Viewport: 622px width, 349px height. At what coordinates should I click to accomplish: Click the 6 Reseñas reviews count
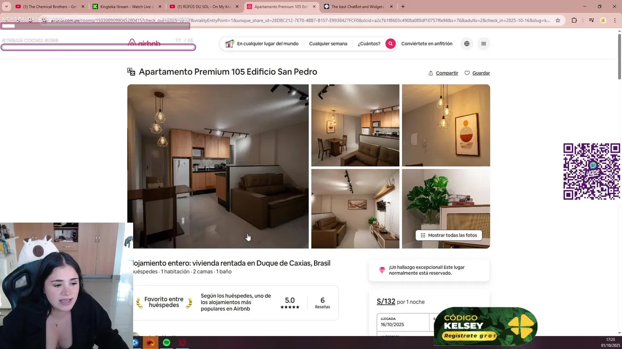pyautogui.click(x=322, y=303)
